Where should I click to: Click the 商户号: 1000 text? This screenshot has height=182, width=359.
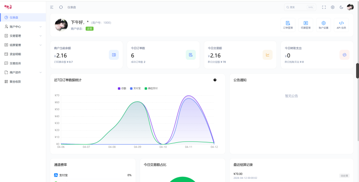[101, 23]
